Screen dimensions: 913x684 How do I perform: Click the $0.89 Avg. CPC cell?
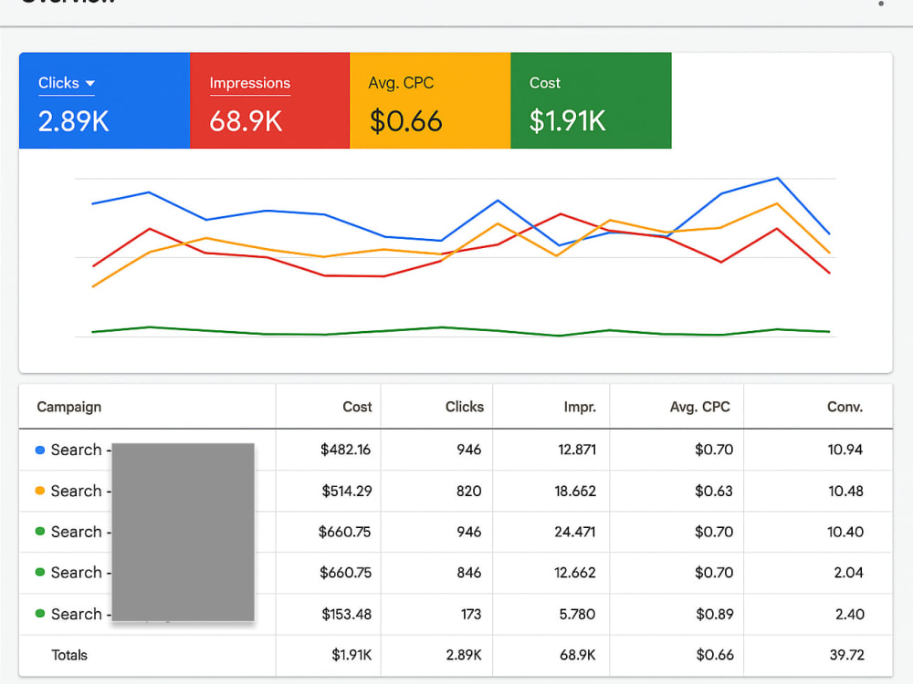[x=715, y=614]
